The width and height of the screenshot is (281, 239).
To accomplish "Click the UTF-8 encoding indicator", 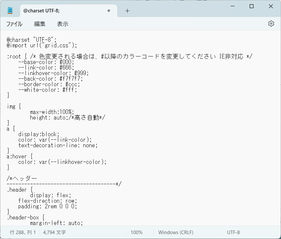I will point(233,232).
